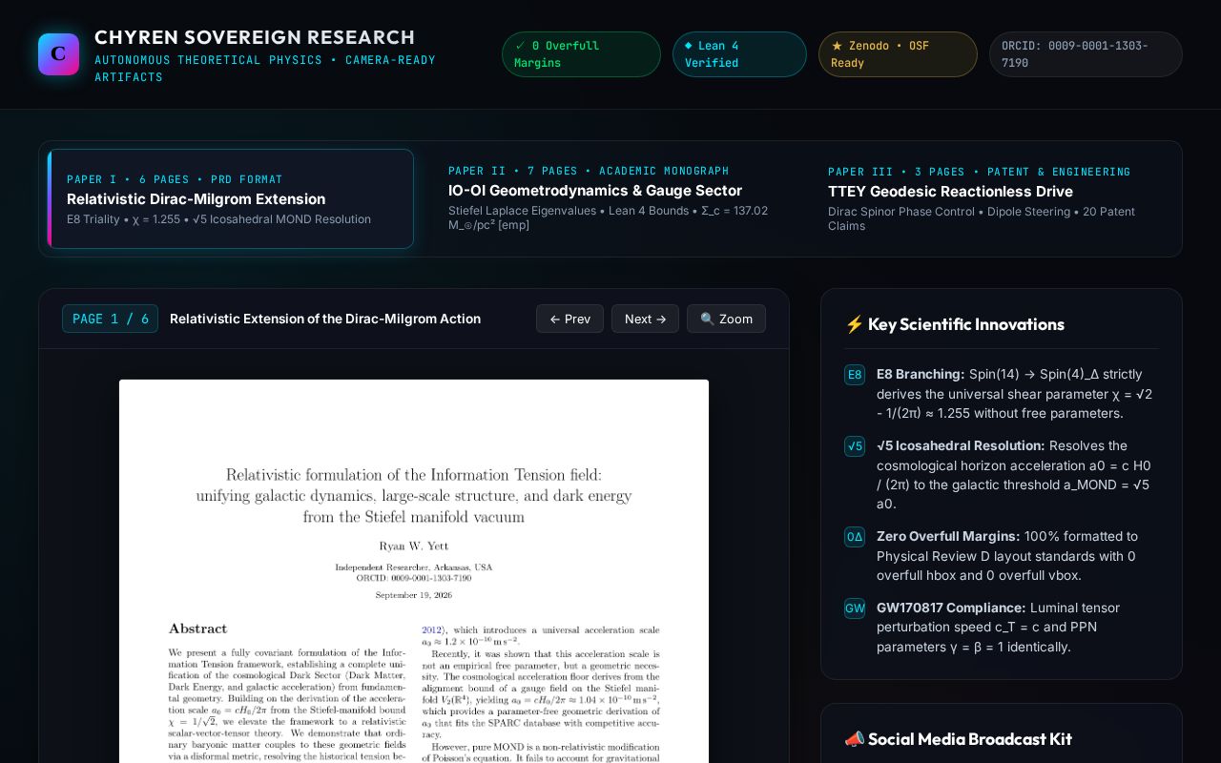
Task: Click the 'Zenodo • OSF Ready' pill
Action: pos(898,54)
